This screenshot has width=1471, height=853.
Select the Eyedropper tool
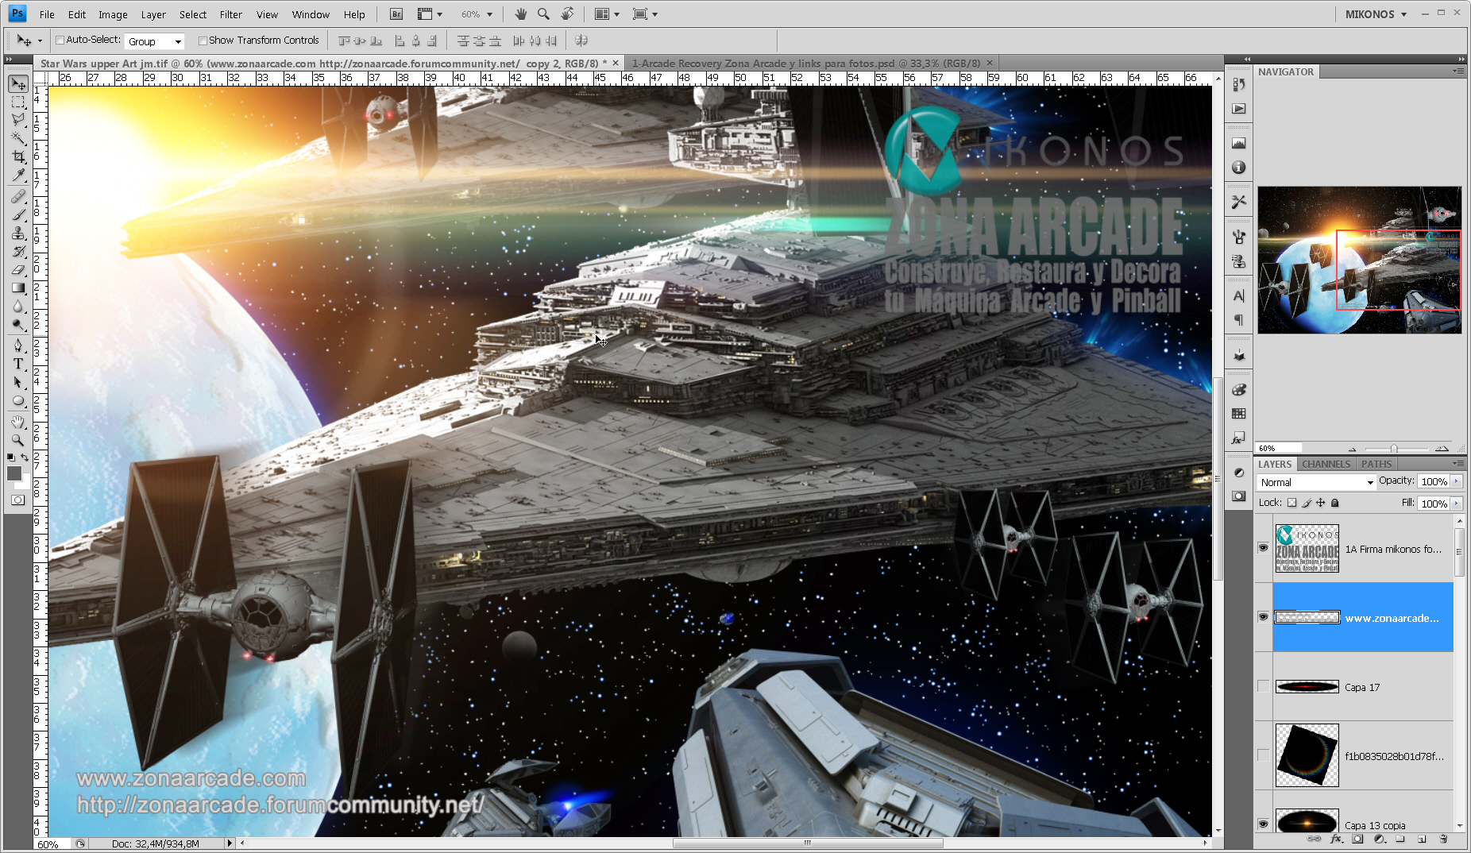pyautogui.click(x=18, y=176)
